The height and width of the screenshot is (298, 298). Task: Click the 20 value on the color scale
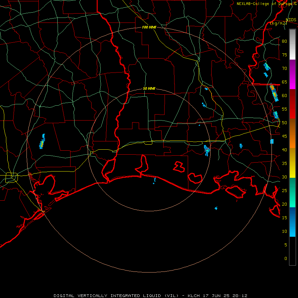click(x=284, y=204)
